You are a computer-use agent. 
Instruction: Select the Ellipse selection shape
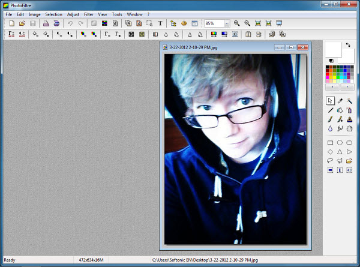point(340,143)
